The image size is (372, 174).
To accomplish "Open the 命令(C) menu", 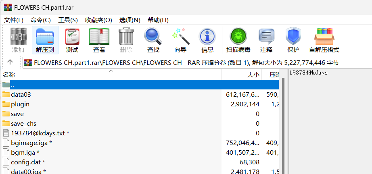I will [41, 20].
